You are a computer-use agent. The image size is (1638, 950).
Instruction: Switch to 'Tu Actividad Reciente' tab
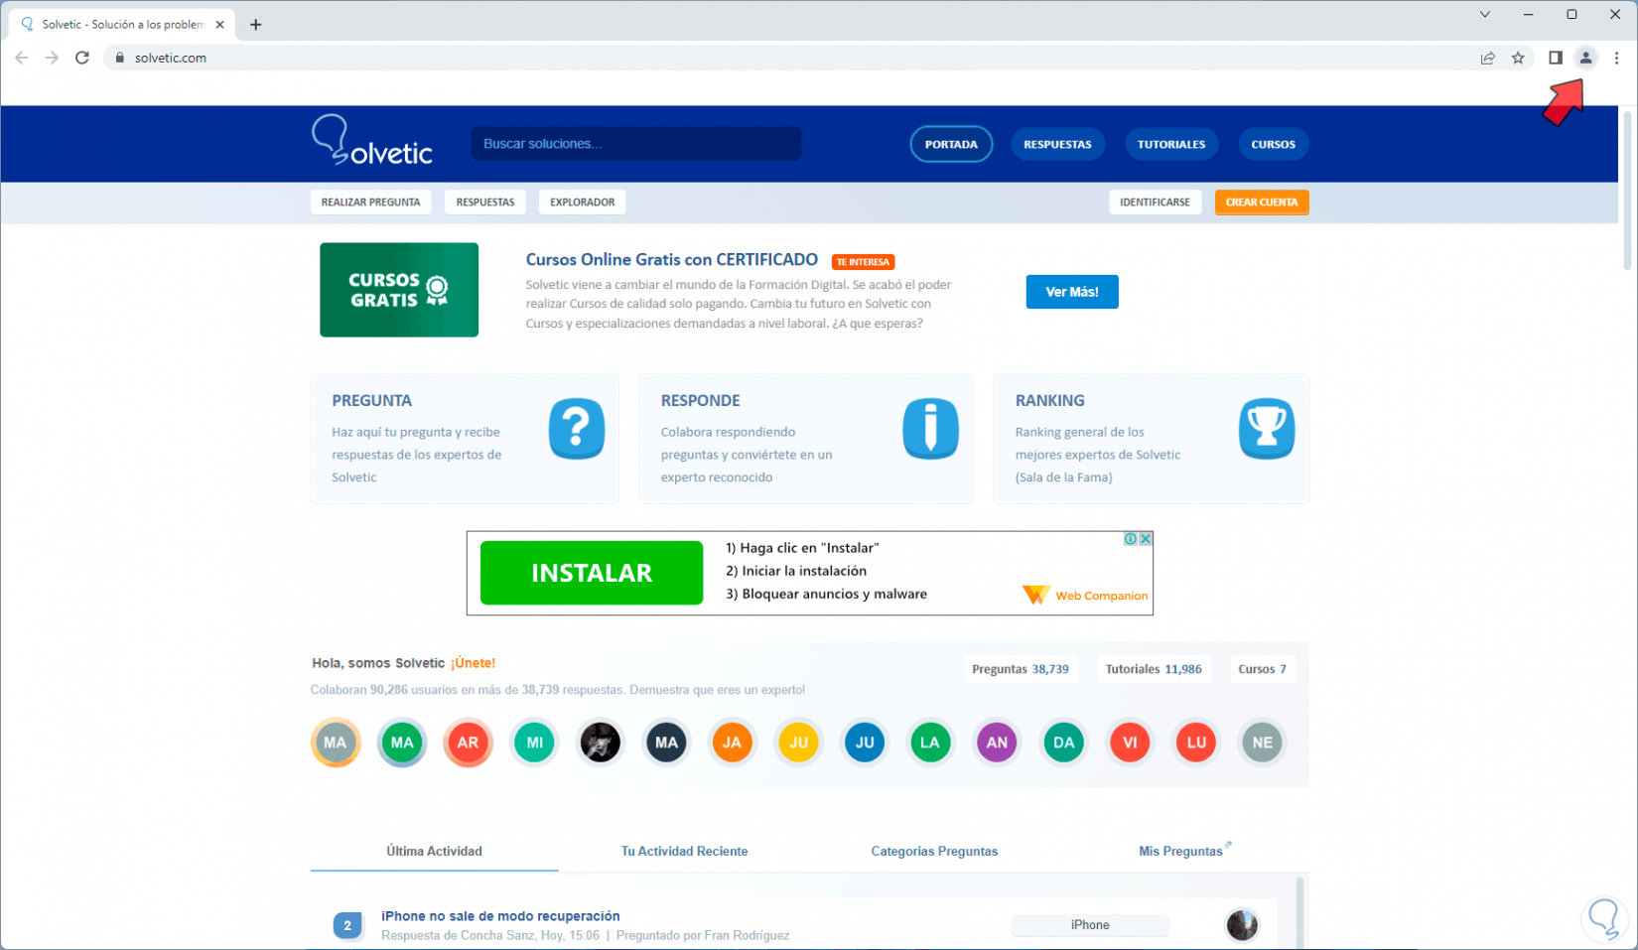tap(684, 852)
